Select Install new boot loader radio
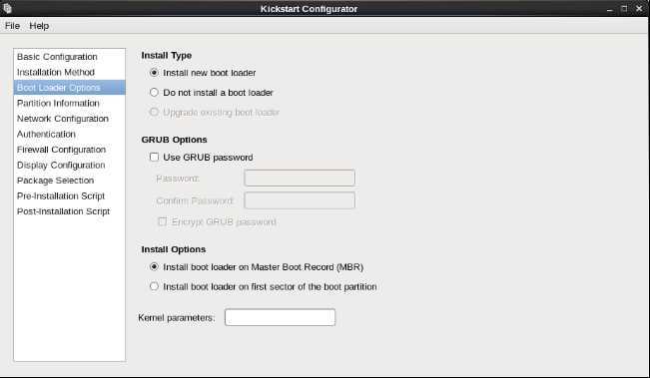 click(154, 73)
